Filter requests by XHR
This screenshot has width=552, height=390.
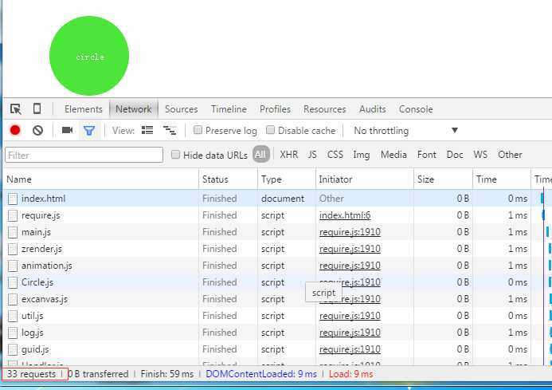coord(288,155)
